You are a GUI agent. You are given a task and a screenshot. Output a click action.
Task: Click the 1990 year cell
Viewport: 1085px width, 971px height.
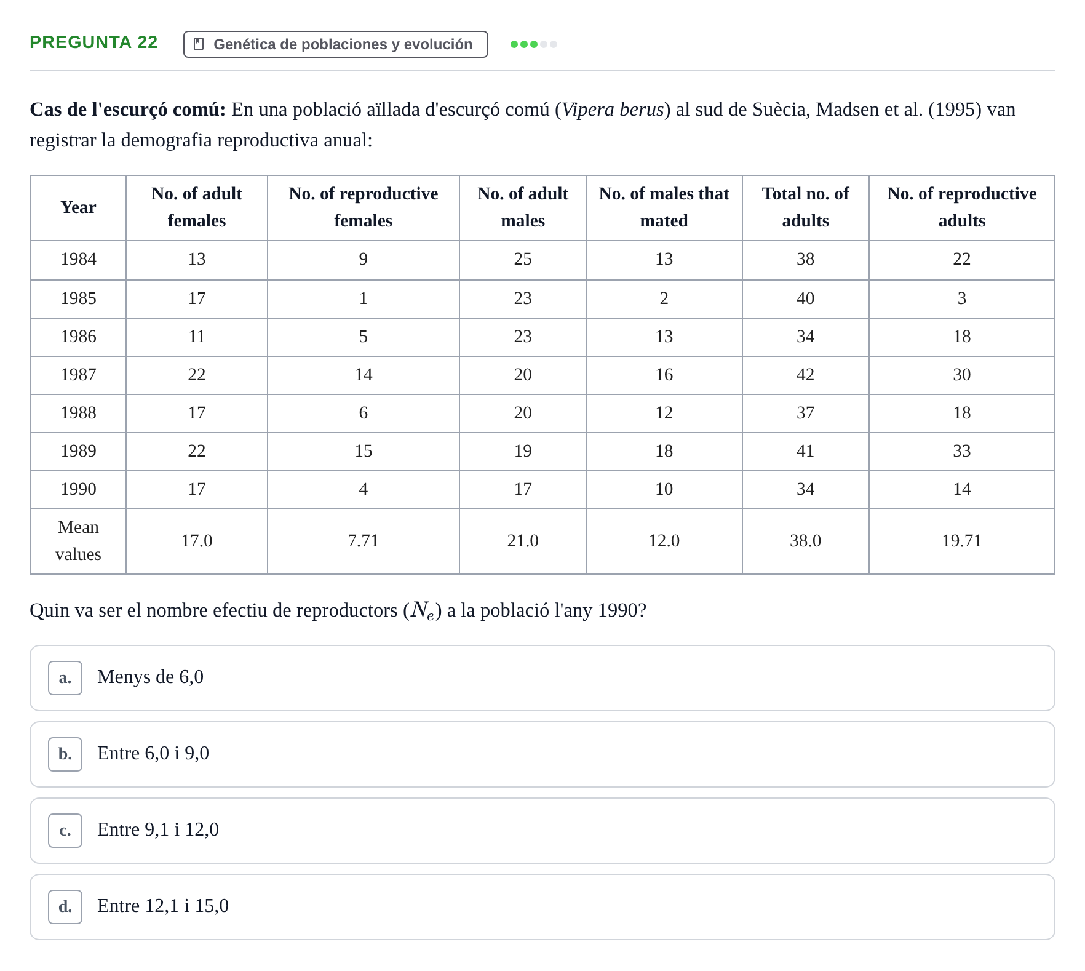pyautogui.click(x=78, y=490)
